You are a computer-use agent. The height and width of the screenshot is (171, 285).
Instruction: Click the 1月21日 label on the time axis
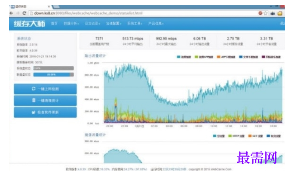pyautogui.click(x=139, y=126)
